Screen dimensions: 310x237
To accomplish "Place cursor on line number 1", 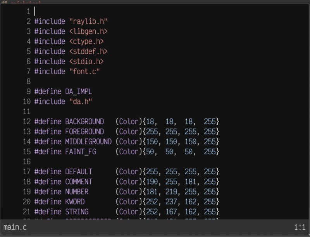I will [x=29, y=12].
